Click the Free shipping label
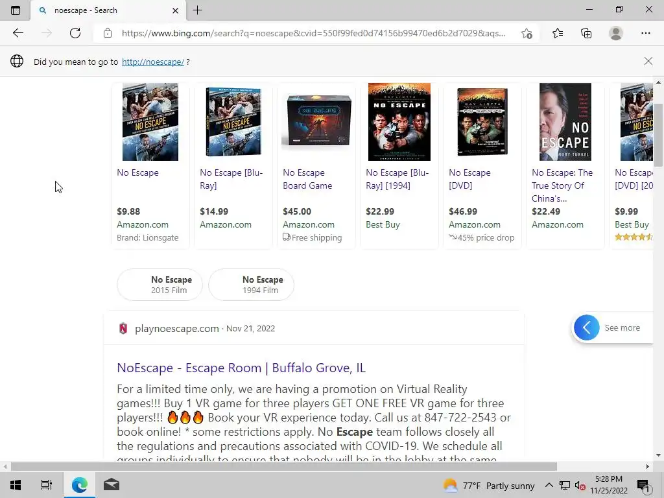The height and width of the screenshot is (498, 664). 313,237
